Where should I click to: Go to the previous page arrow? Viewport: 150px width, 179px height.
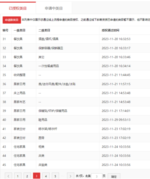8,176
